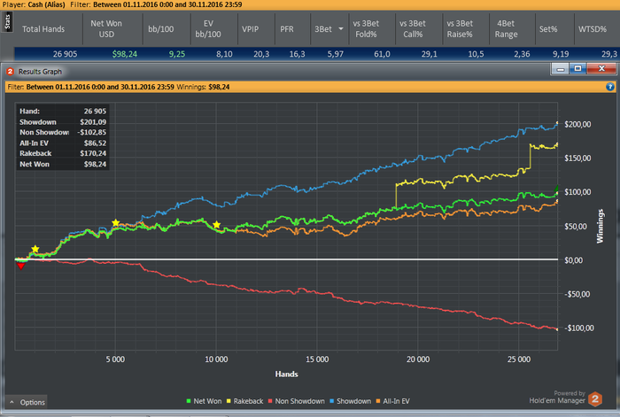620x417 pixels.
Task: Click 4Bet Range column header
Action: 506,29
